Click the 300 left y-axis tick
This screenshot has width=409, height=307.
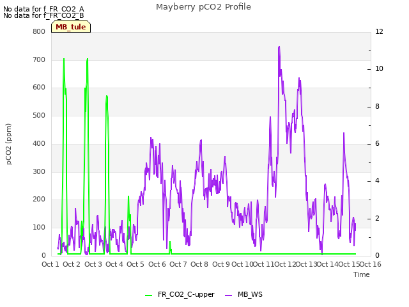(39, 172)
